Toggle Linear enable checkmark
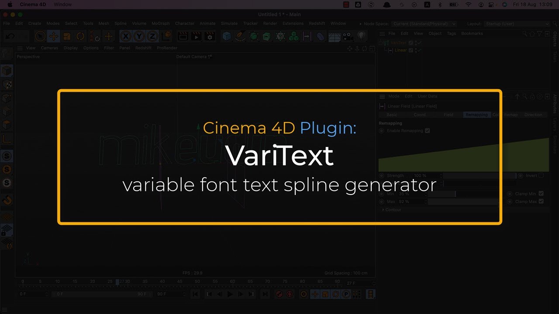The height and width of the screenshot is (314, 559). point(419,50)
